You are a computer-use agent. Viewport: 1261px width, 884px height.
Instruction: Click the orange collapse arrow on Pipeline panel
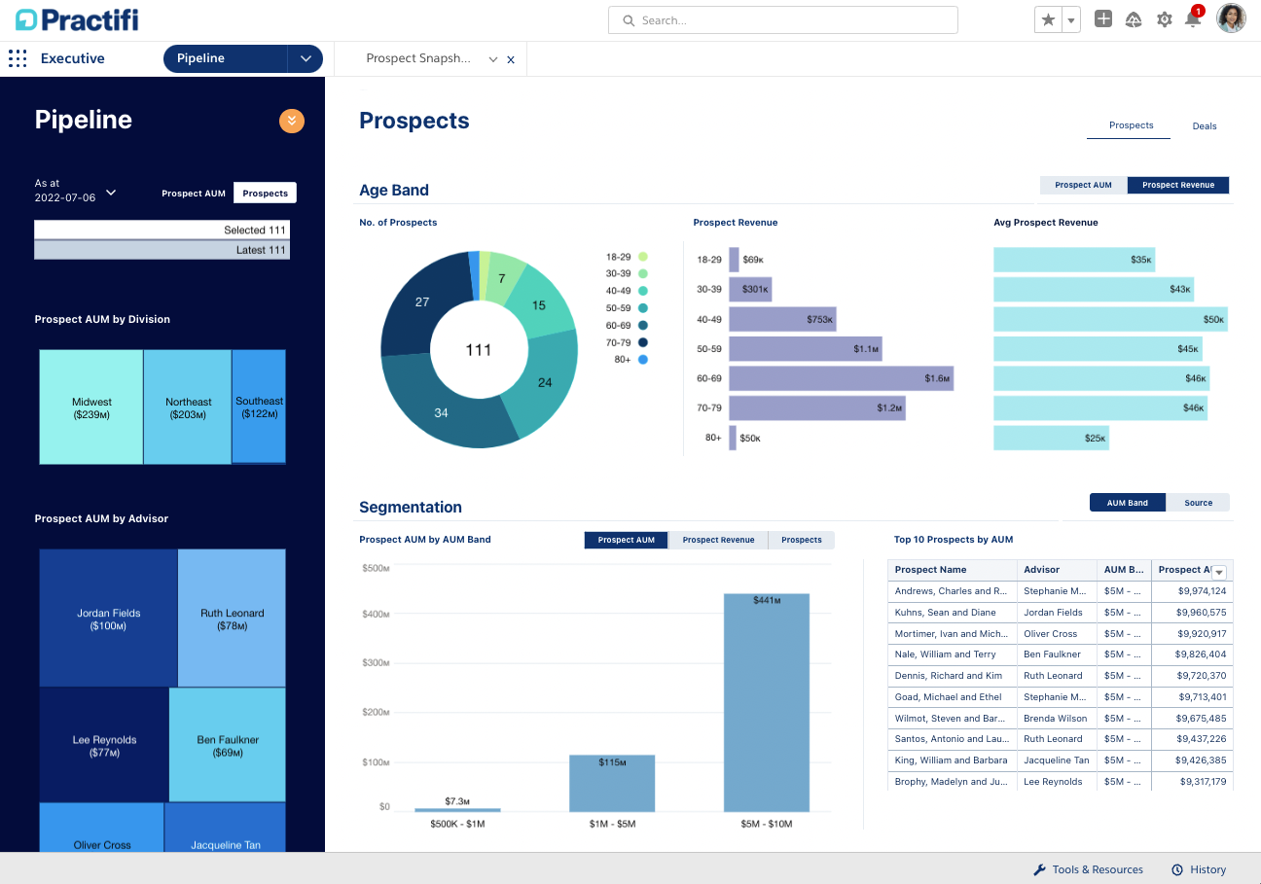292,121
